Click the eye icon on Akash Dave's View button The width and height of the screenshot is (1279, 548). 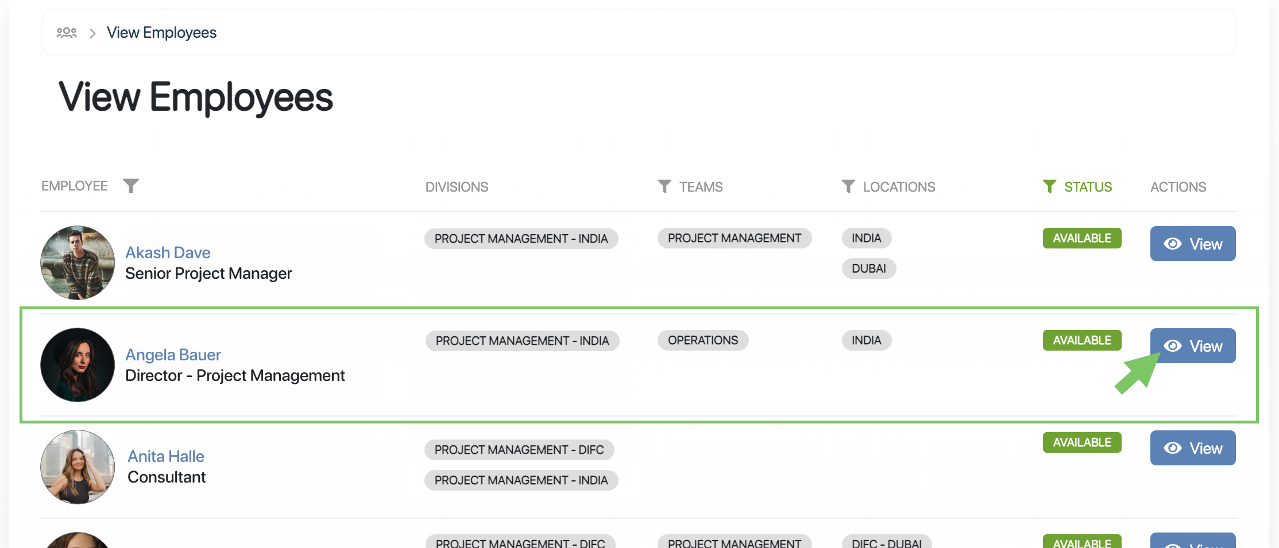click(1173, 243)
